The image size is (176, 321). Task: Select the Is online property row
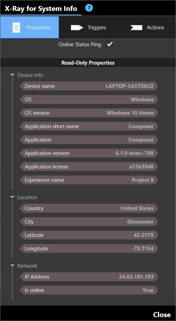[x=89, y=290]
